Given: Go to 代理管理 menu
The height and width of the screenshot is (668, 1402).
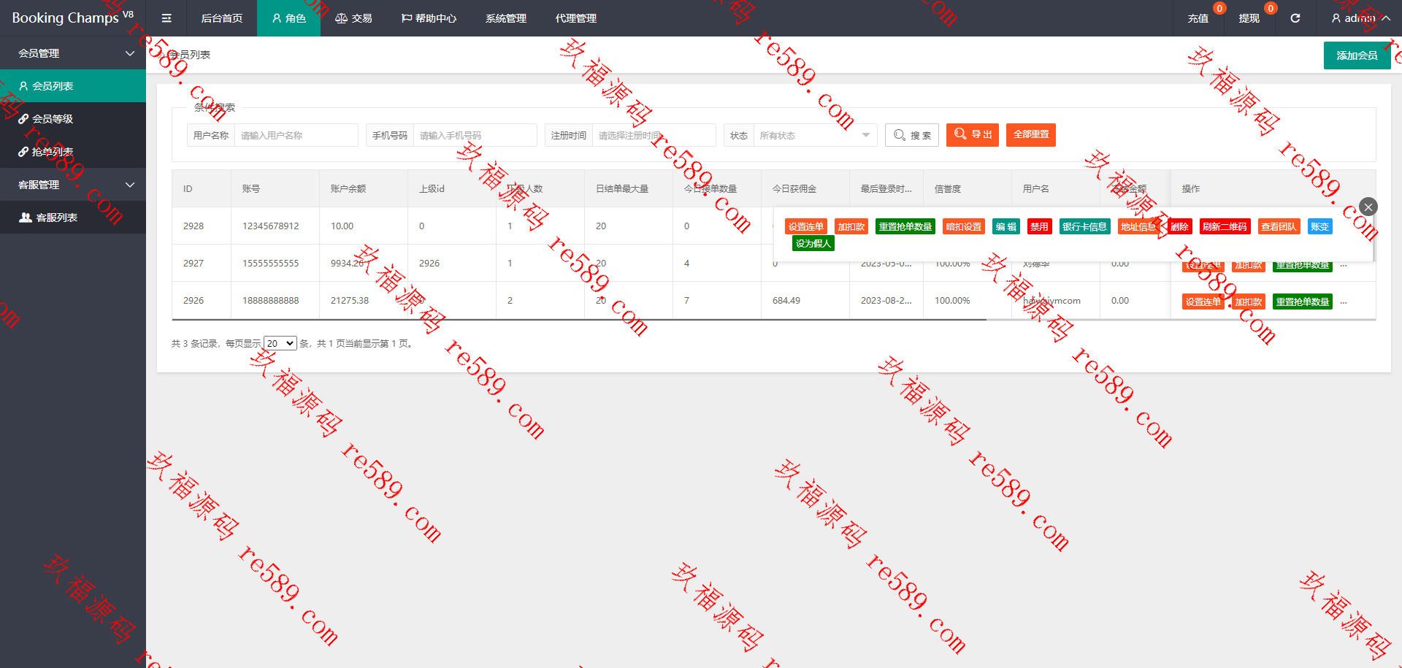Looking at the screenshot, I should pos(576,18).
